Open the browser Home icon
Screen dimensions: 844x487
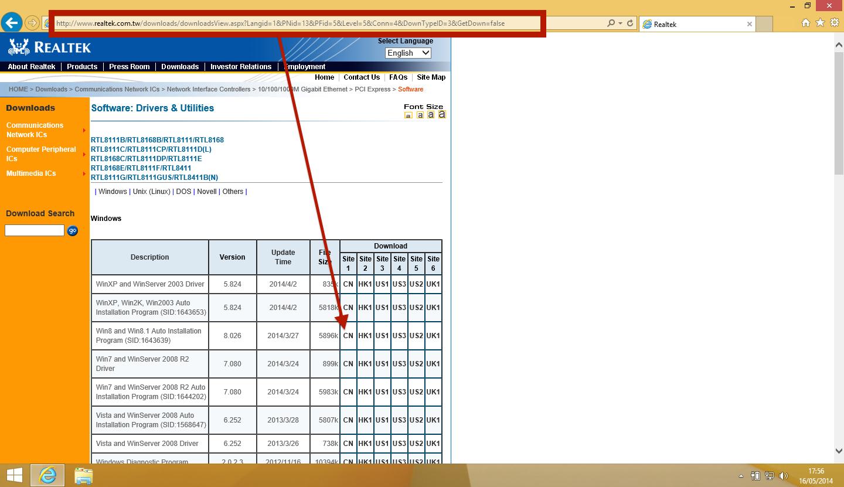pyautogui.click(x=806, y=23)
